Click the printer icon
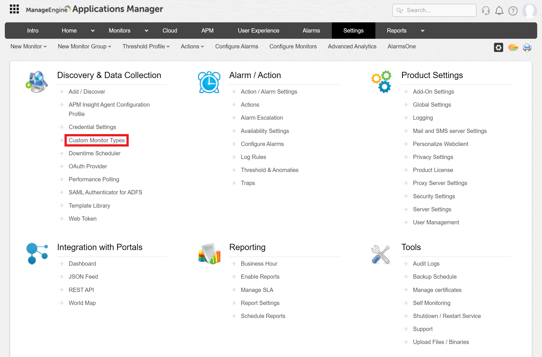Screen dimensions: 542x357 coord(527,47)
